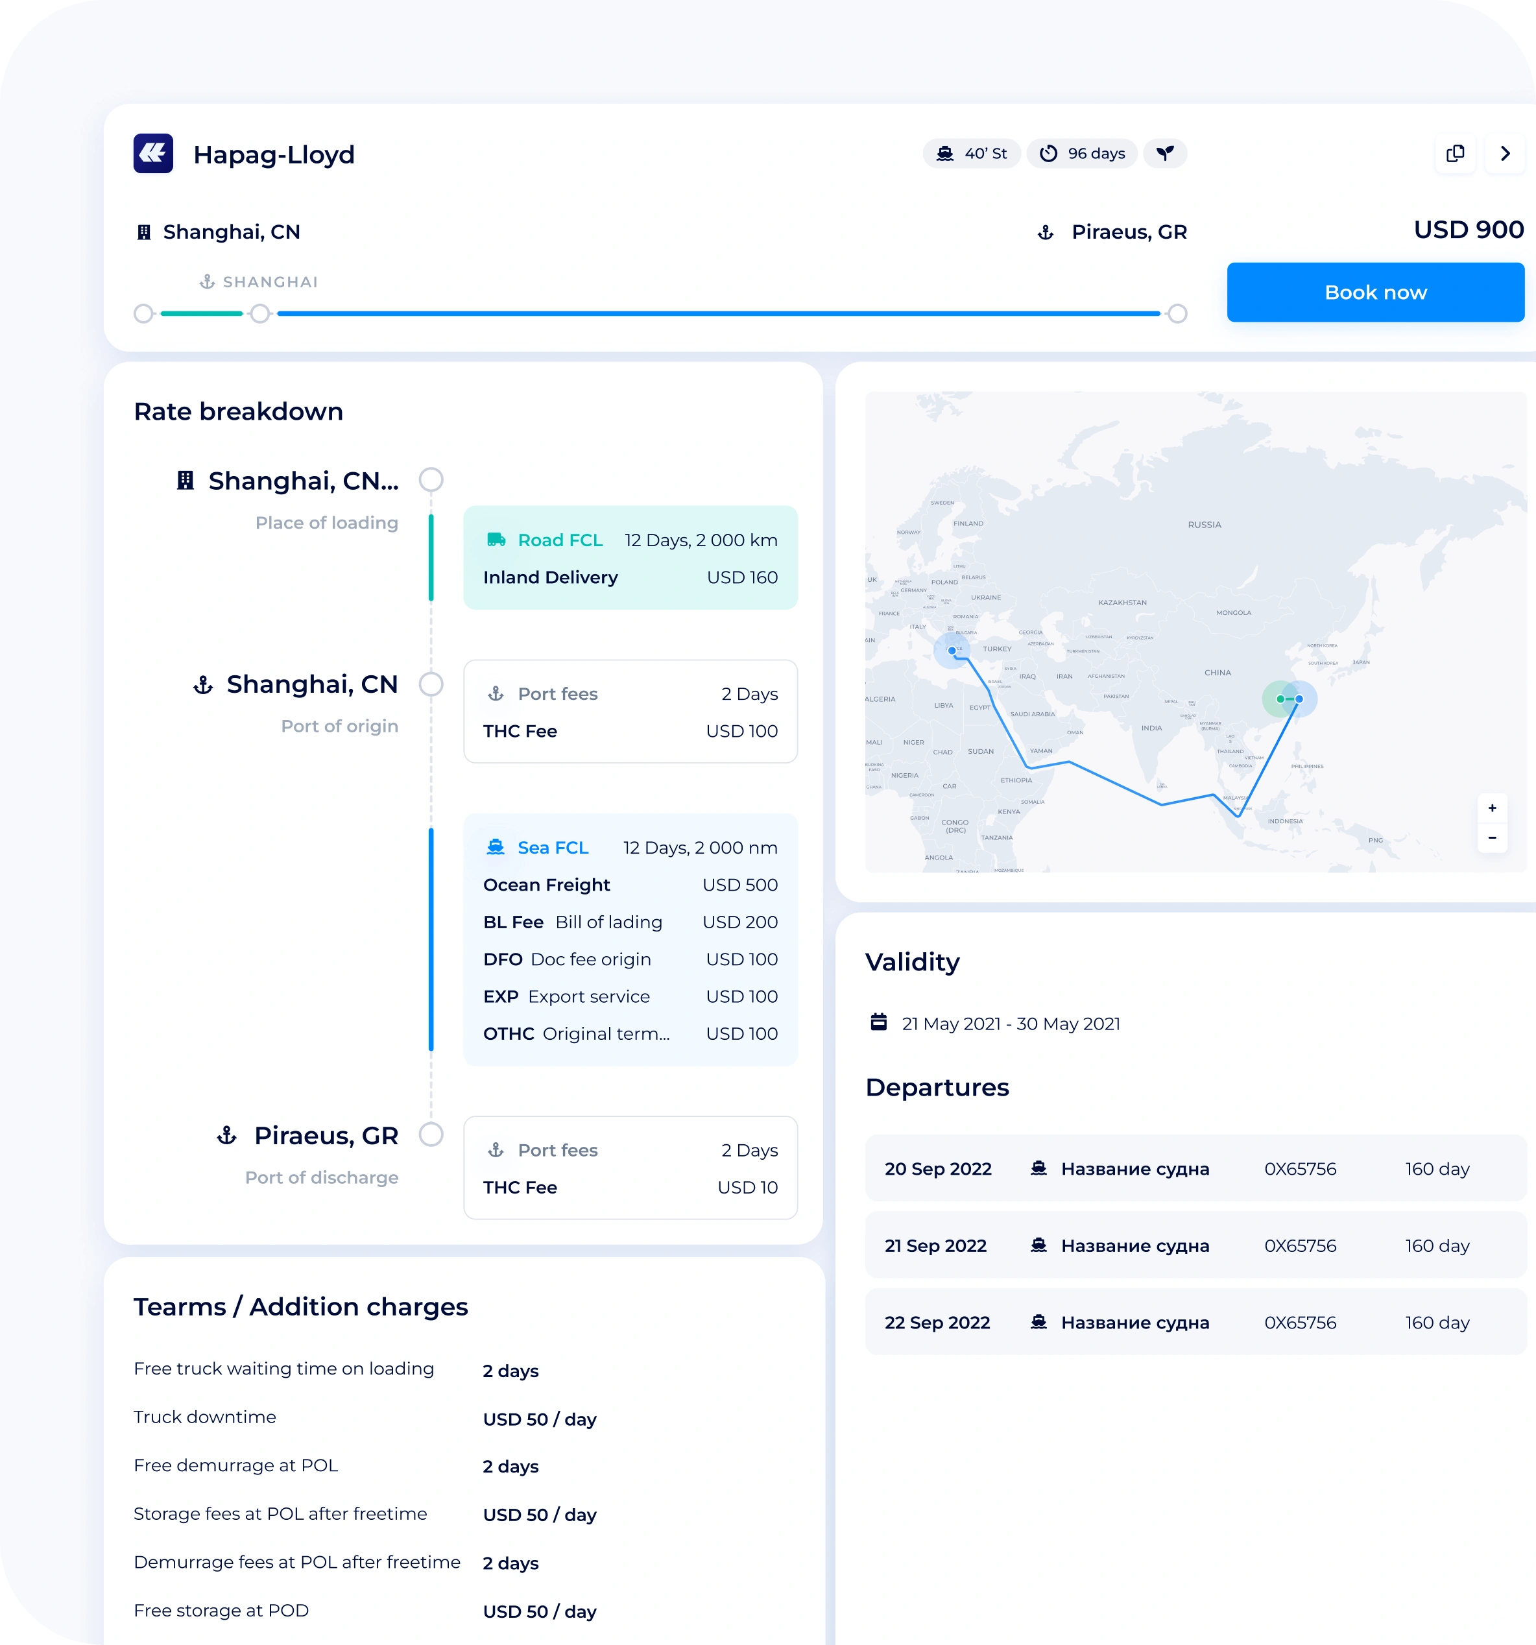Click the blue Shanghai port marker on map

point(1299,699)
